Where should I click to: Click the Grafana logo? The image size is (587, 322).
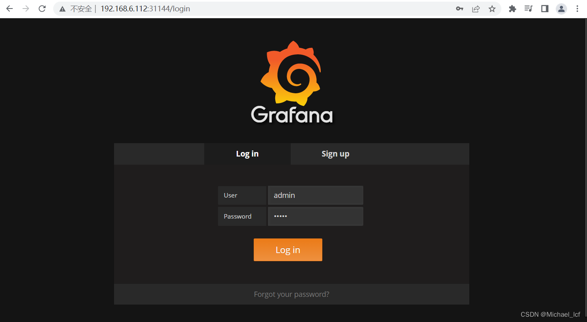click(x=292, y=82)
